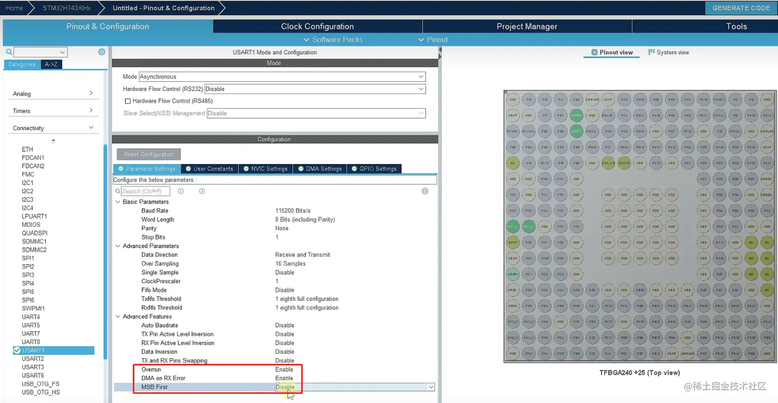Click Untitled - Pinout & Configuration breadcrumb
The height and width of the screenshot is (403, 778).
click(164, 8)
